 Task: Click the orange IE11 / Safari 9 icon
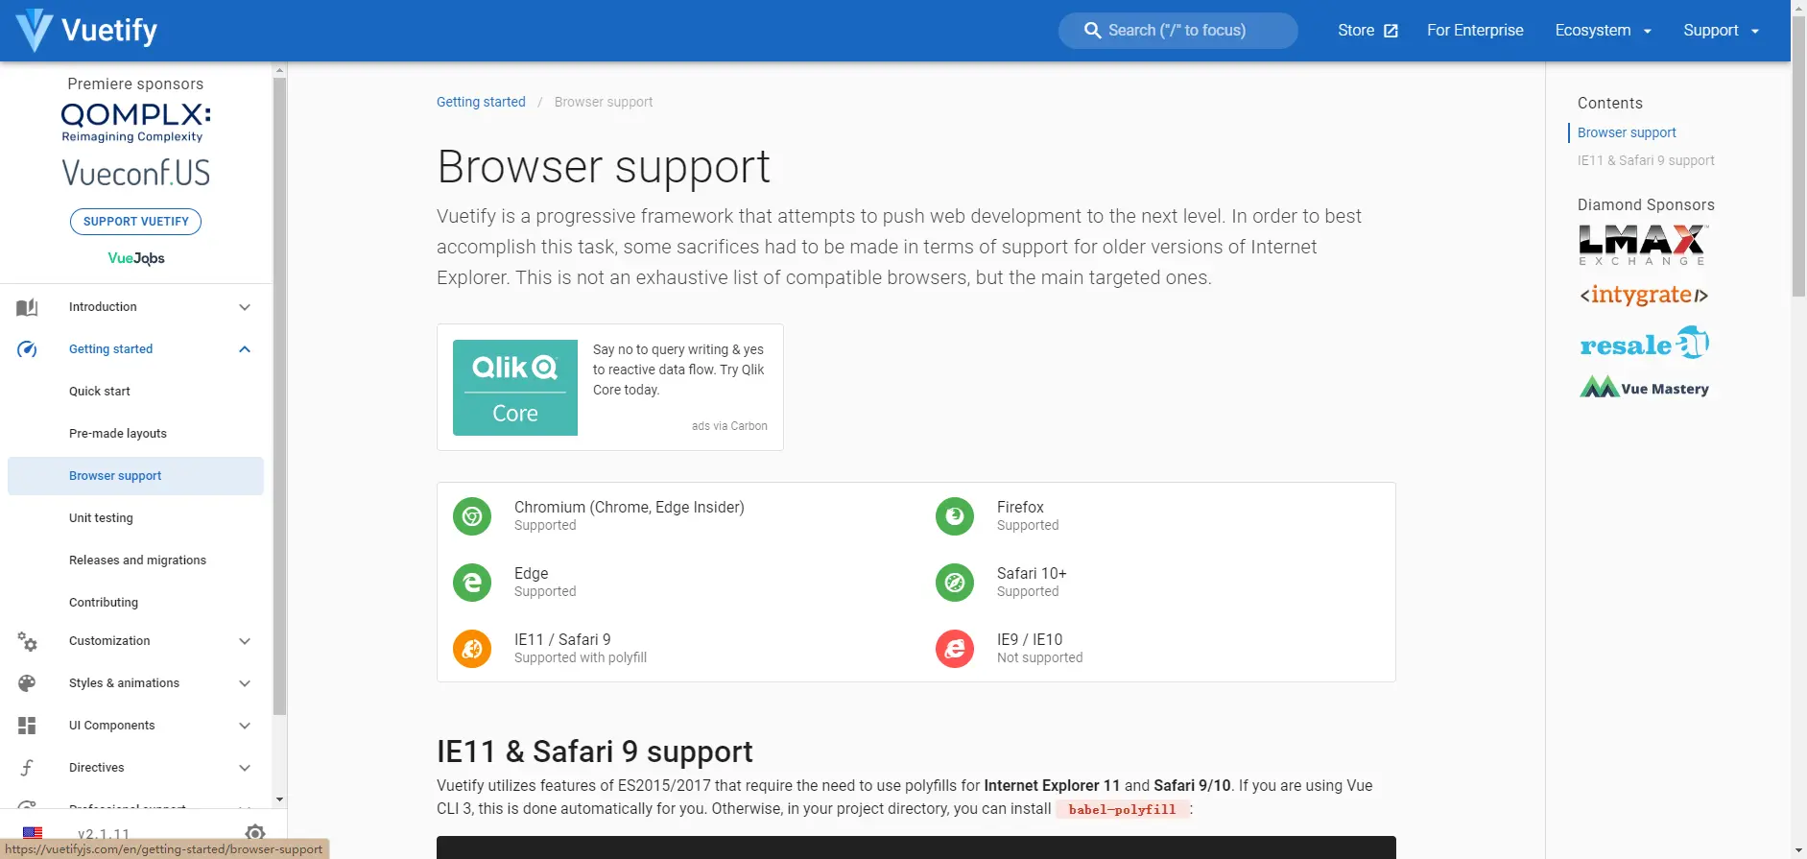(472, 649)
